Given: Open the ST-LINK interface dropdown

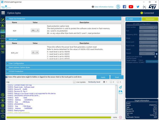Looking at the screenshot, I should coord(133,19).
